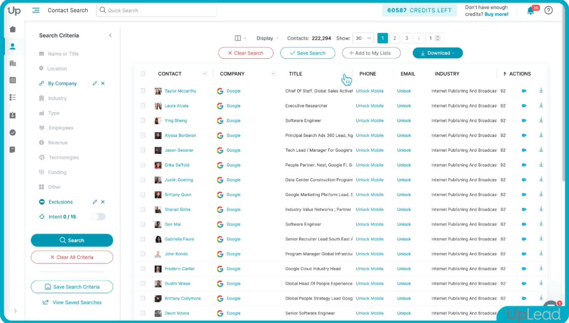
Task: Open the bottom notes sidebar icon
Action: tap(13, 149)
